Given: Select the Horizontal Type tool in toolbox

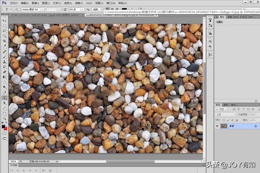Looking at the screenshot, I should (x=4, y=98).
